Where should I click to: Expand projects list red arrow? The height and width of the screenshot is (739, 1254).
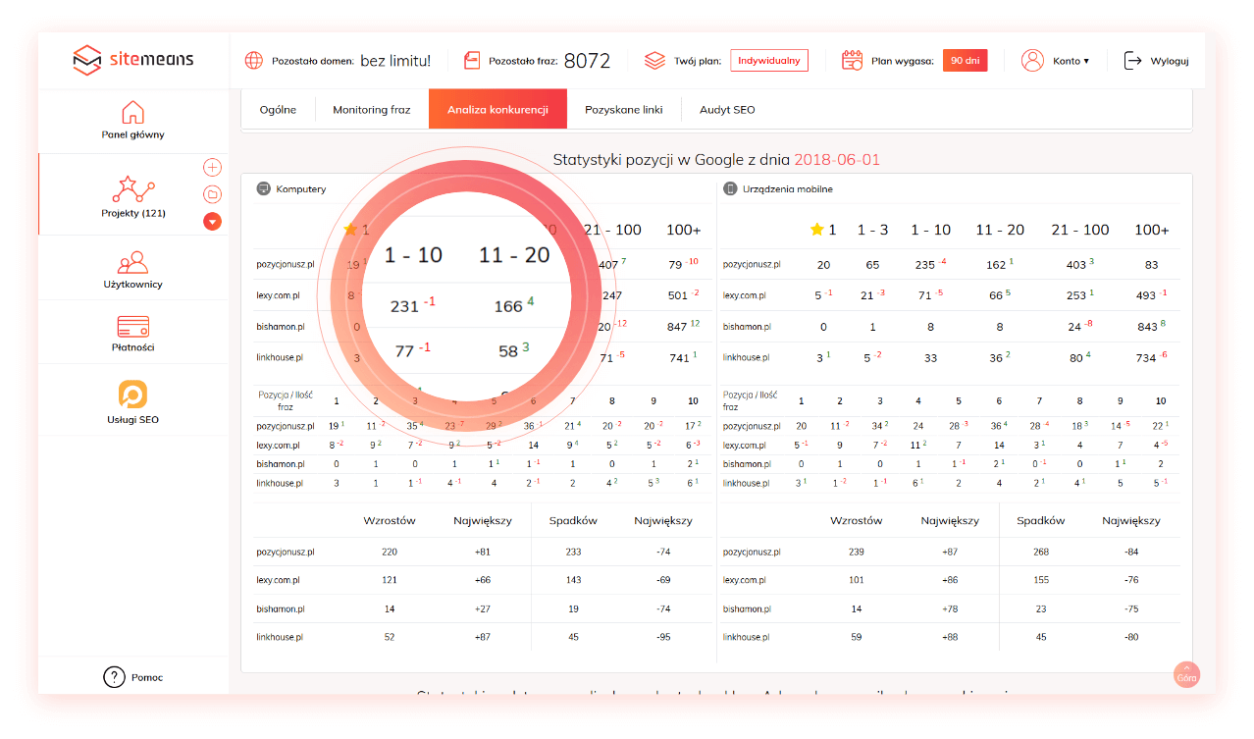[x=212, y=222]
